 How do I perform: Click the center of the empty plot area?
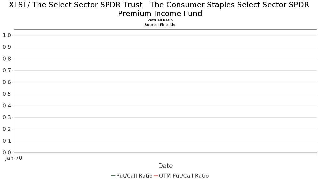coord(165,91)
